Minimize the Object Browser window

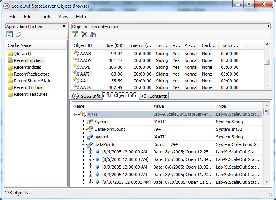click(x=238, y=4)
